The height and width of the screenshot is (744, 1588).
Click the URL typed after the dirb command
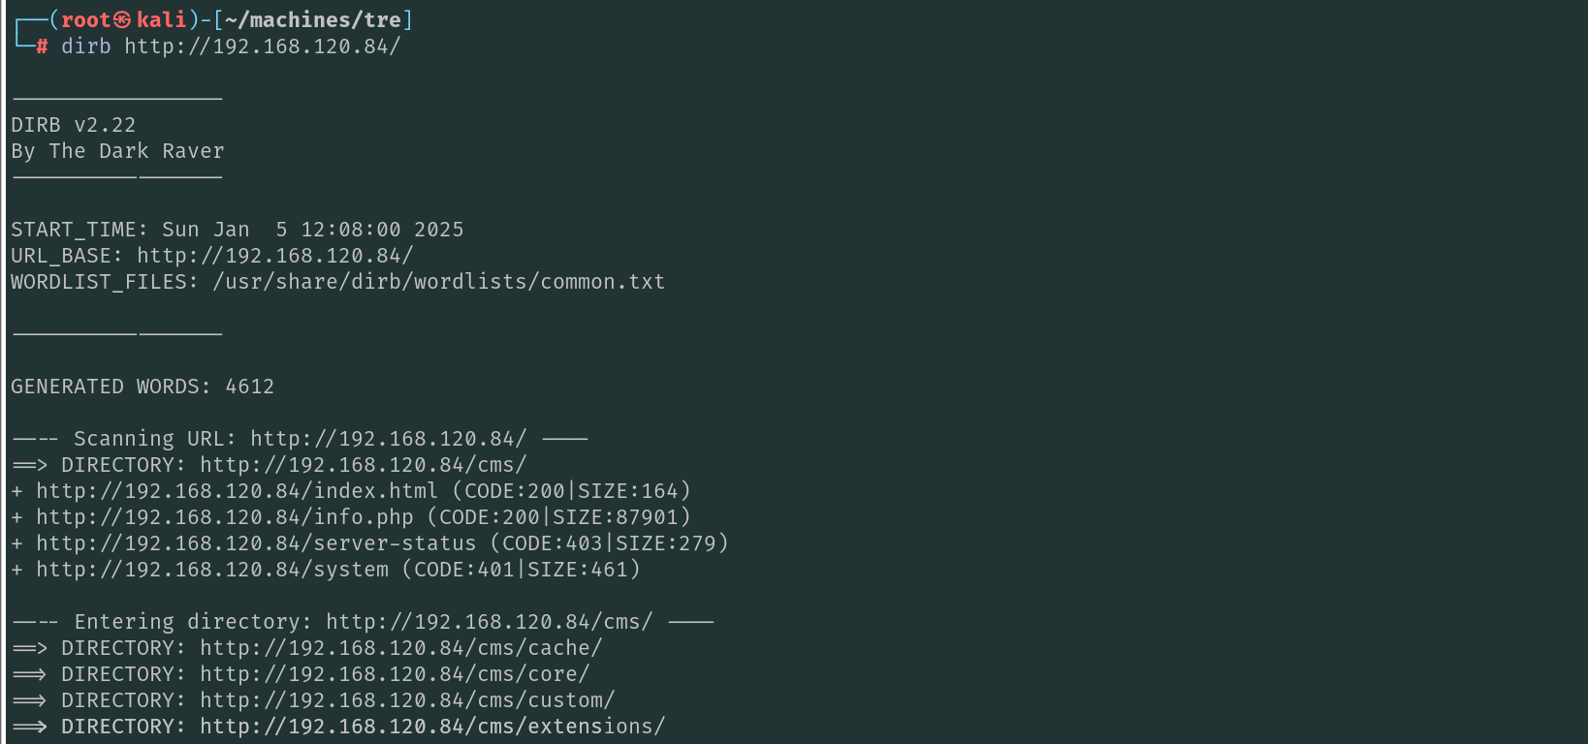pos(262,46)
